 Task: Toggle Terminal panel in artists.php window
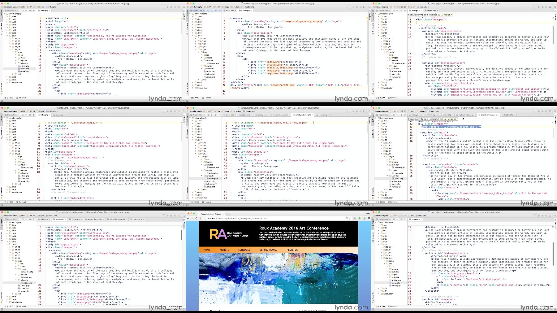pos(22,306)
